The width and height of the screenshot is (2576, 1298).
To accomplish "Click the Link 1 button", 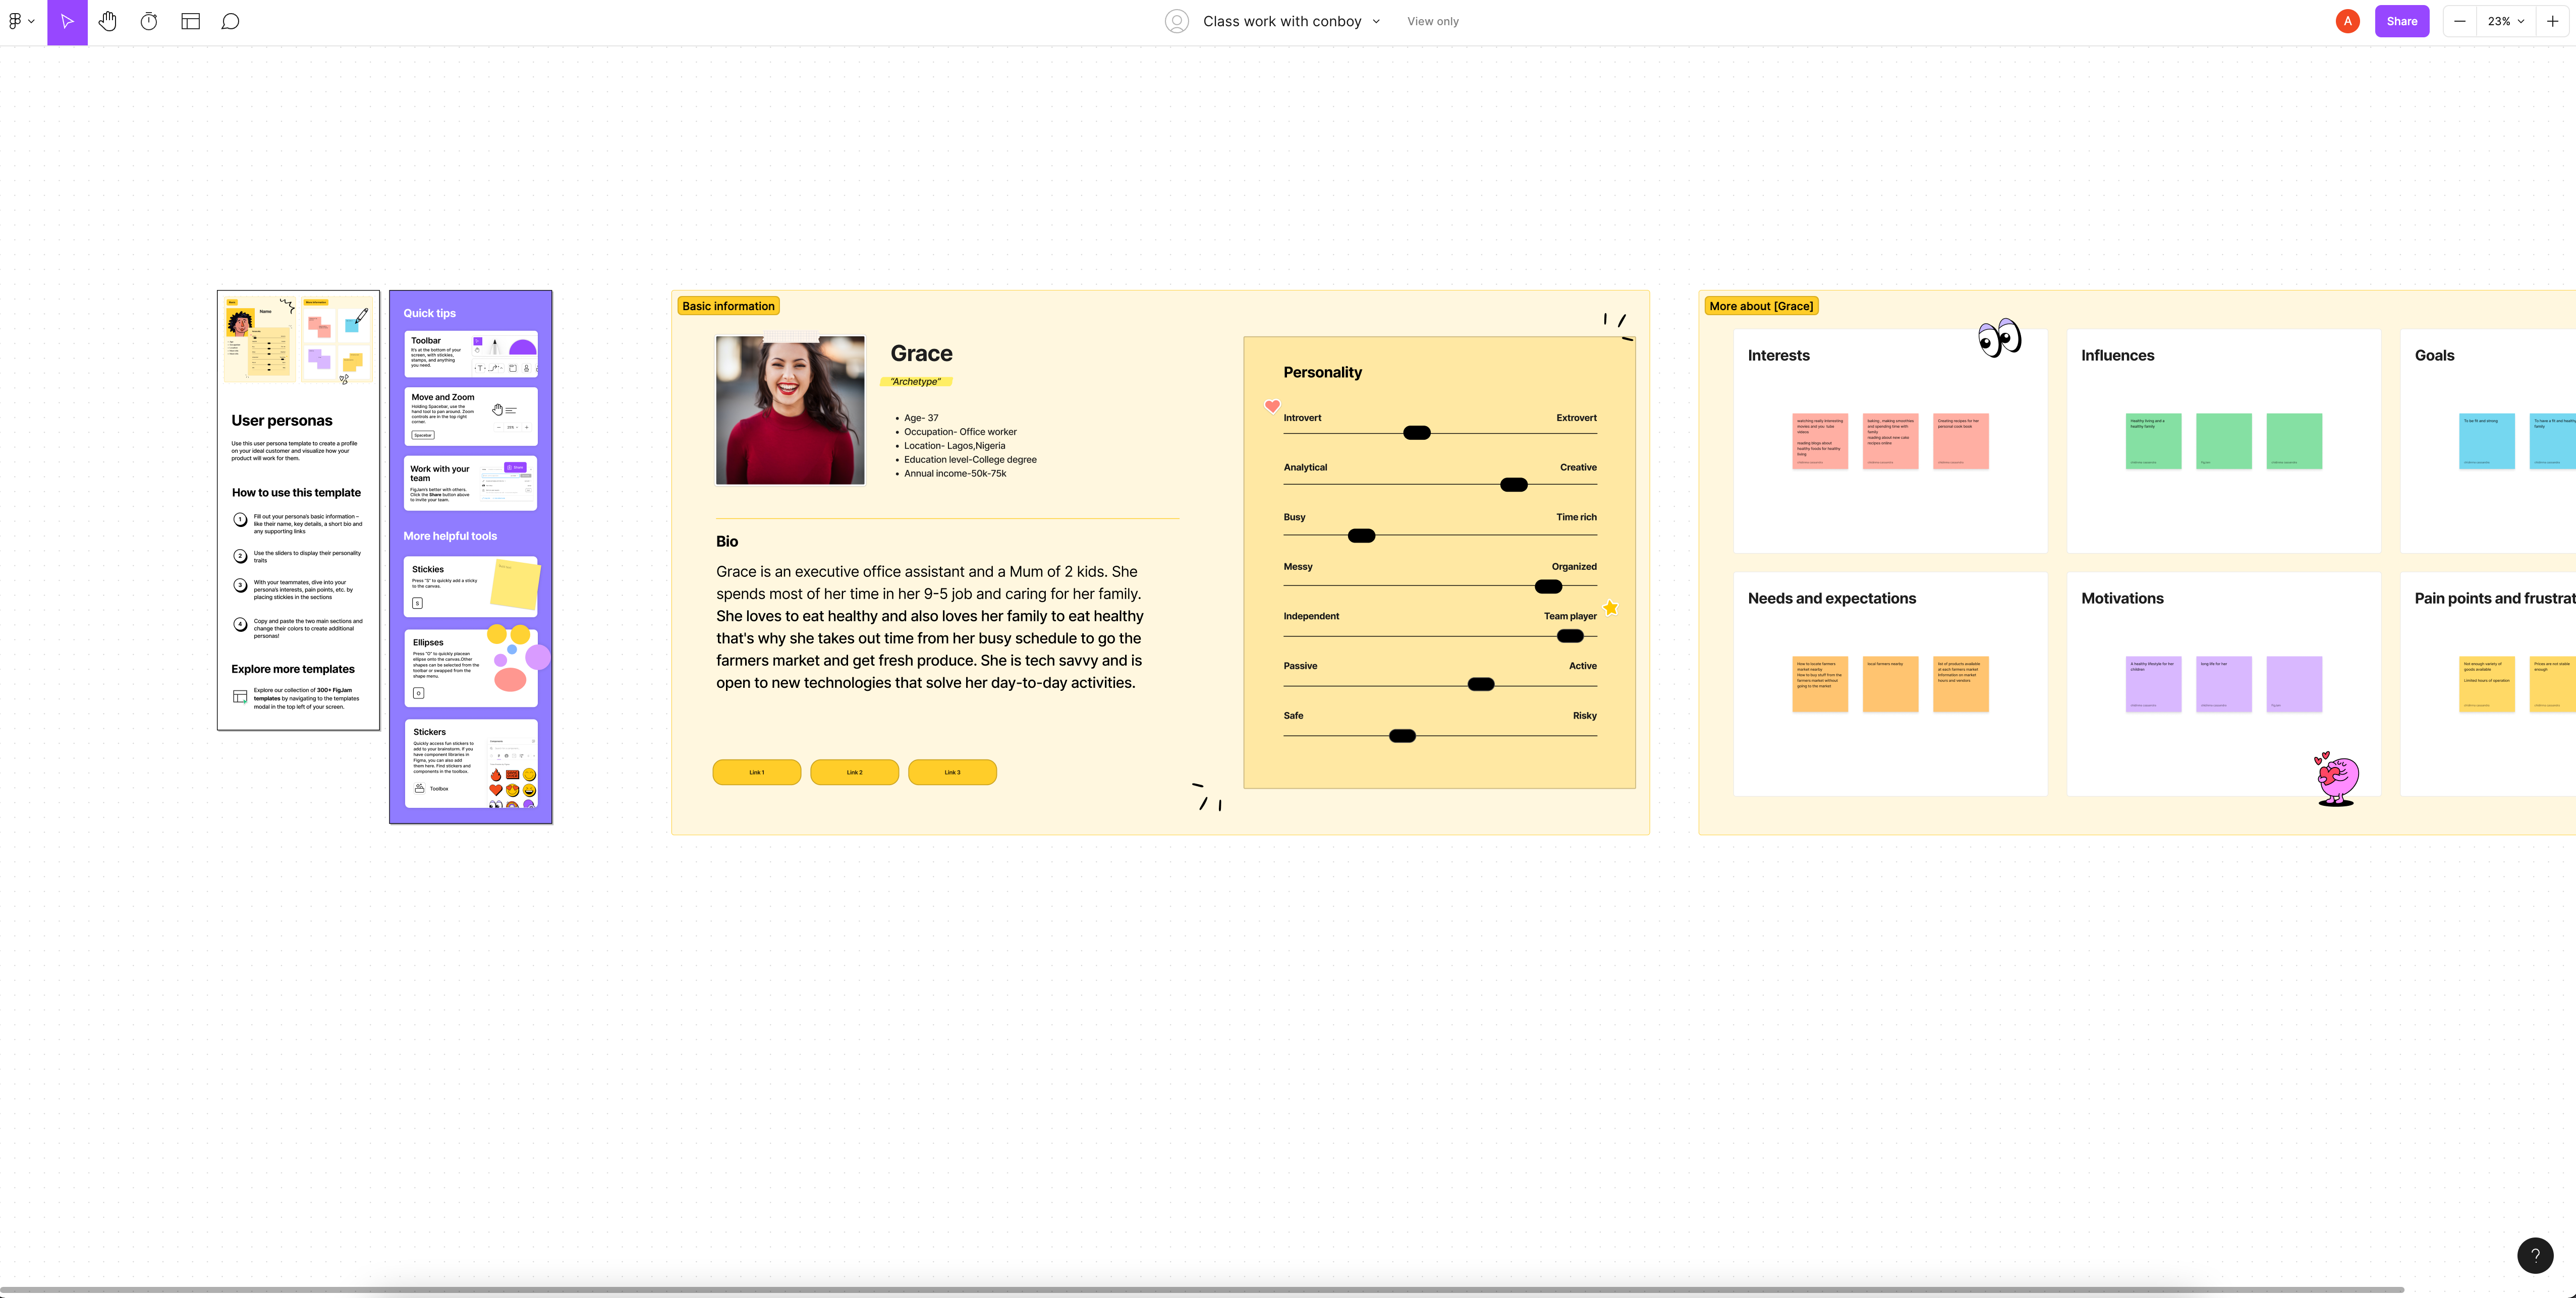I will click(756, 773).
